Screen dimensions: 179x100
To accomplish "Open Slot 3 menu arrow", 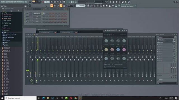I will 157,44.
